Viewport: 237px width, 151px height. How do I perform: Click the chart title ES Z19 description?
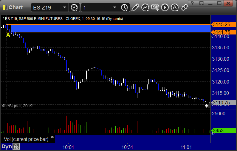63,19
